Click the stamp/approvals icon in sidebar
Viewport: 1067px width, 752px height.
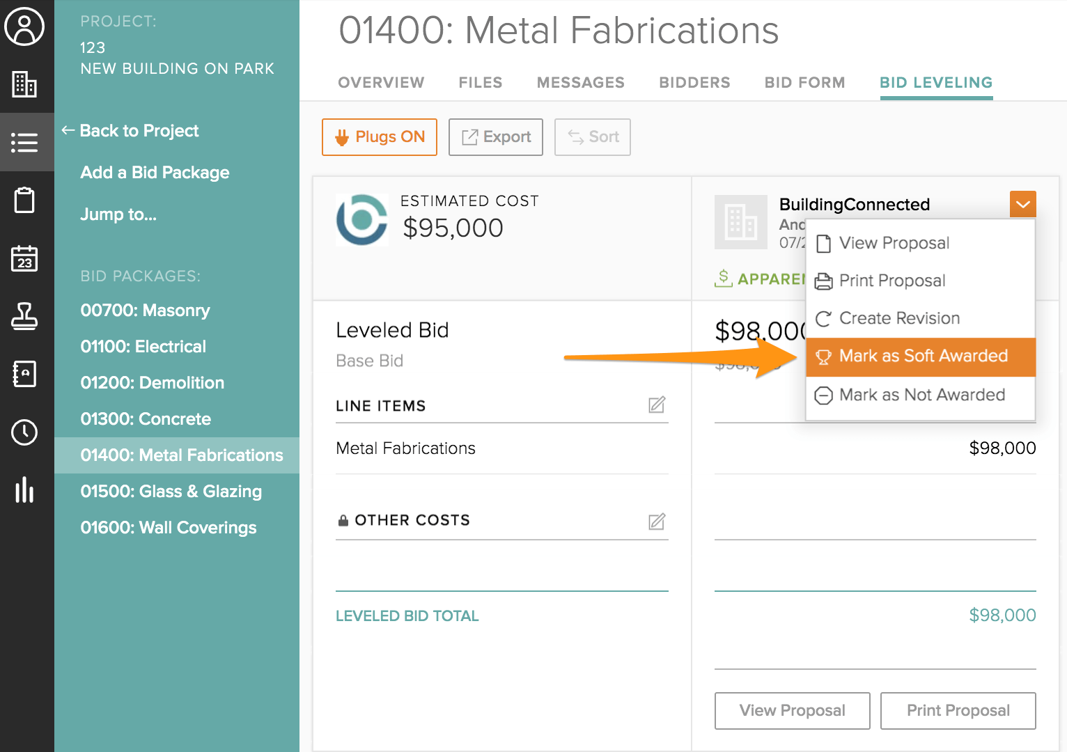pyautogui.click(x=26, y=317)
